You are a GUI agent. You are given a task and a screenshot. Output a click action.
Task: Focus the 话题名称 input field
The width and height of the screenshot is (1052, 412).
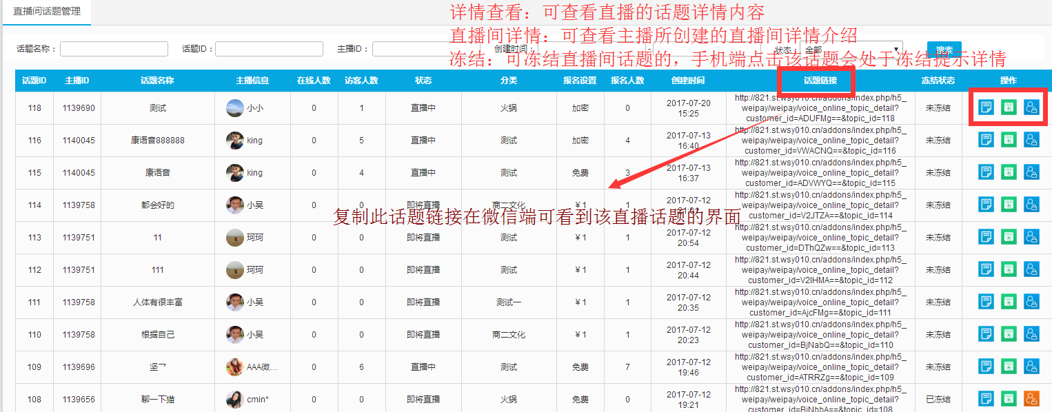point(114,49)
